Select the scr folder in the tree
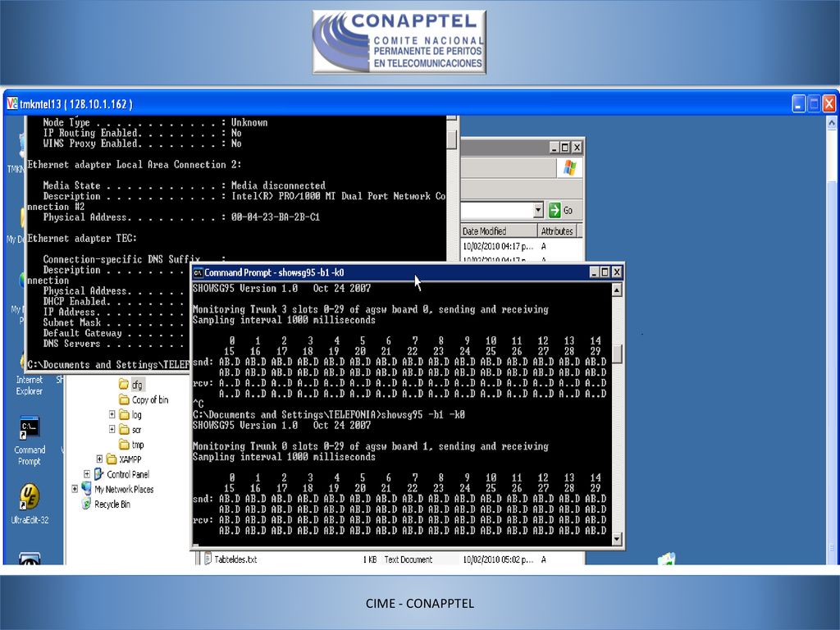Screen dimensions: 840x630 [130, 430]
